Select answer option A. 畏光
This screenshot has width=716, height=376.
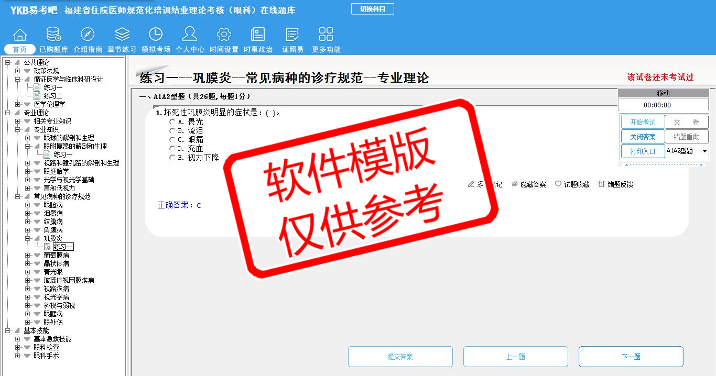[x=172, y=121]
